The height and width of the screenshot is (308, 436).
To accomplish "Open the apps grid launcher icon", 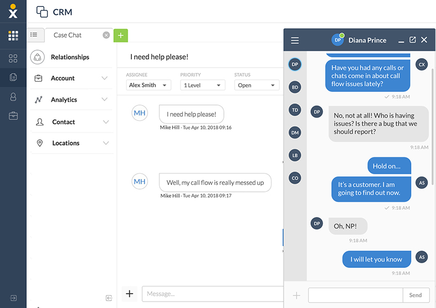I will click(13, 35).
